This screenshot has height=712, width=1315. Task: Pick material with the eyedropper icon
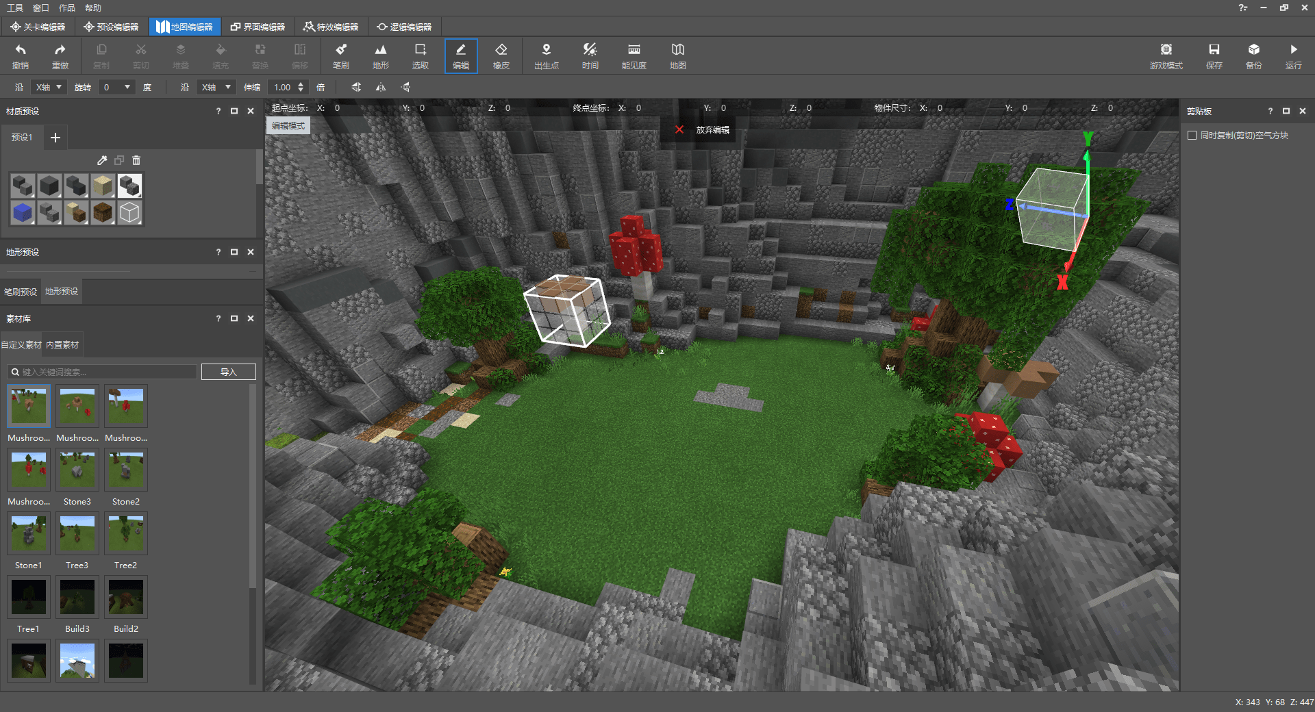point(102,160)
